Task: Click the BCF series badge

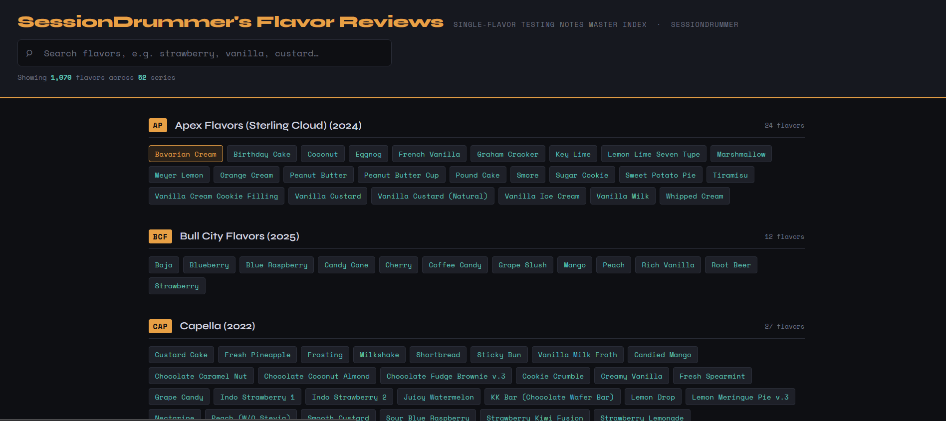Action: 160,236
